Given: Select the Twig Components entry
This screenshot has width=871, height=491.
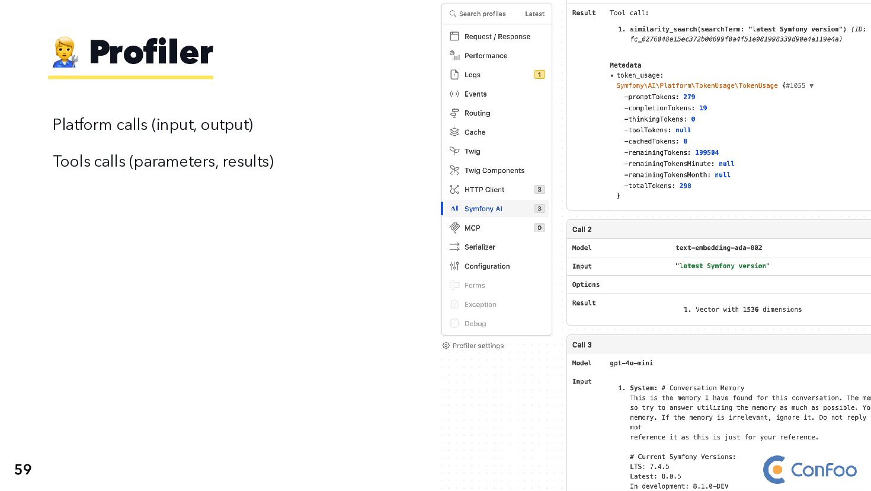Looking at the screenshot, I should tap(497, 170).
